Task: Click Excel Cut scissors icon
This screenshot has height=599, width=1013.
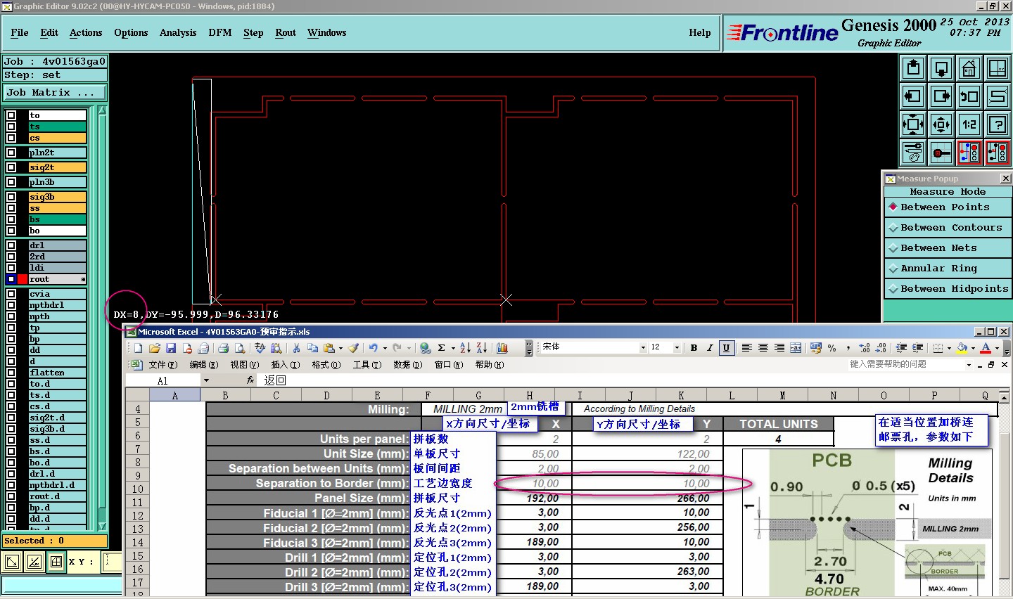Action: [x=296, y=348]
